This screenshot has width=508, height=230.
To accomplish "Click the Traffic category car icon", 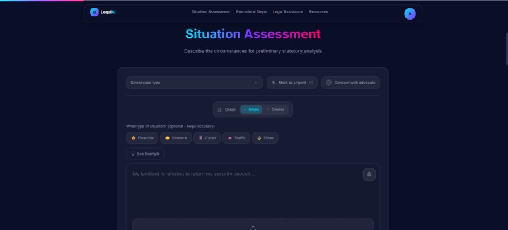I will click(229, 138).
